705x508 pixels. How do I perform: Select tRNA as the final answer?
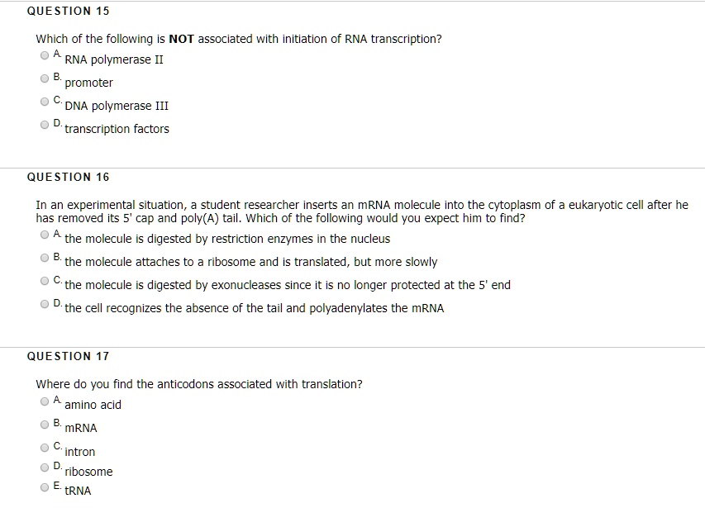(44, 486)
